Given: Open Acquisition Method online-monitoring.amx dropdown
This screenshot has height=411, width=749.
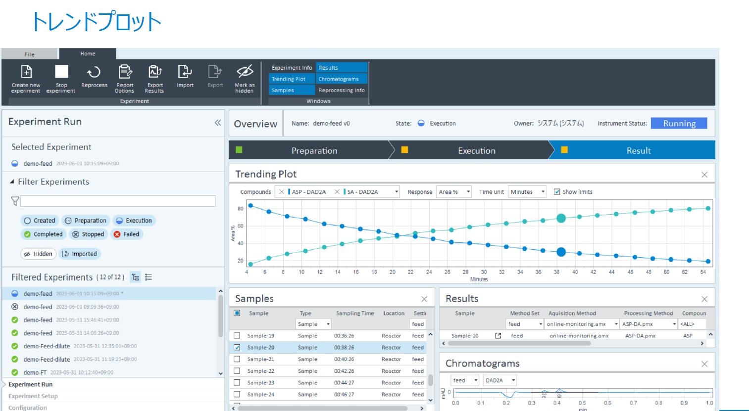Looking at the screenshot, I should (x=582, y=324).
